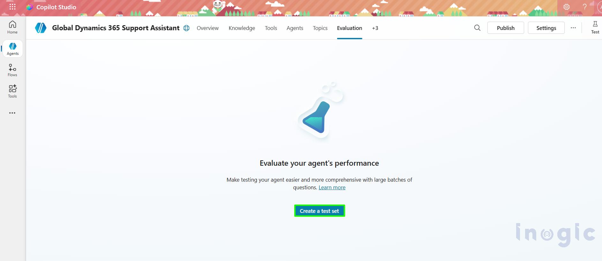Open Tools in the left sidebar
Viewport: 602px width, 261px height.
(12, 91)
